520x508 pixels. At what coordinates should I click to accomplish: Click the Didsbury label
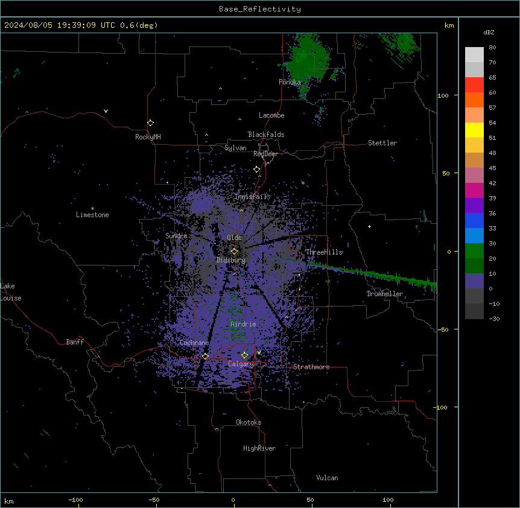click(x=231, y=260)
